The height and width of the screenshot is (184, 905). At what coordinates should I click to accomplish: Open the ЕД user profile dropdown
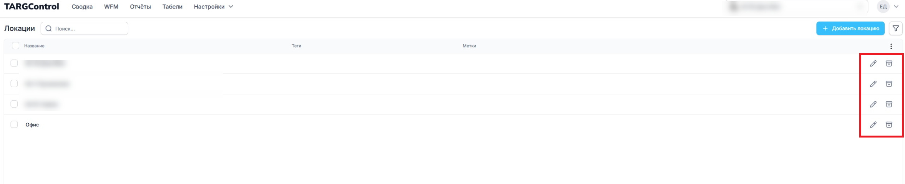pos(888,7)
